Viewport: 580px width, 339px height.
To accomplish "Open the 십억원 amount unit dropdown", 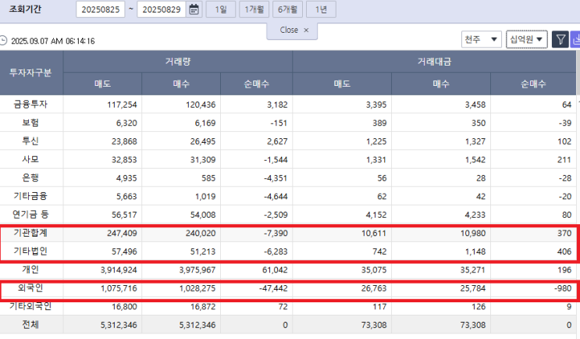I will coord(526,39).
